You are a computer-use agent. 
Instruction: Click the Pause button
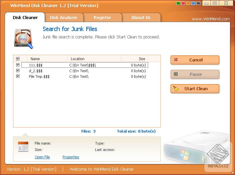[x=195, y=74]
